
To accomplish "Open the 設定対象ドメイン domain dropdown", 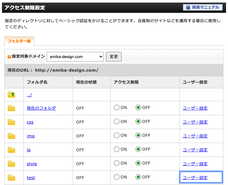I will pos(75,57).
